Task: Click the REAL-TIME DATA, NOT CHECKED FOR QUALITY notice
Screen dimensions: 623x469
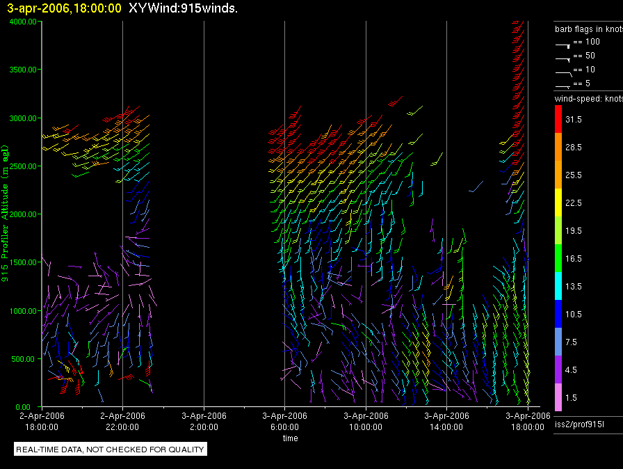Action: point(110,450)
